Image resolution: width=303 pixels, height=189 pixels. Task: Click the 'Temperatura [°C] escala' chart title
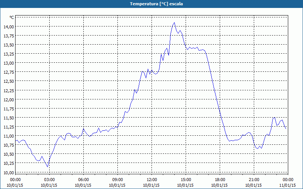coord(156,4)
